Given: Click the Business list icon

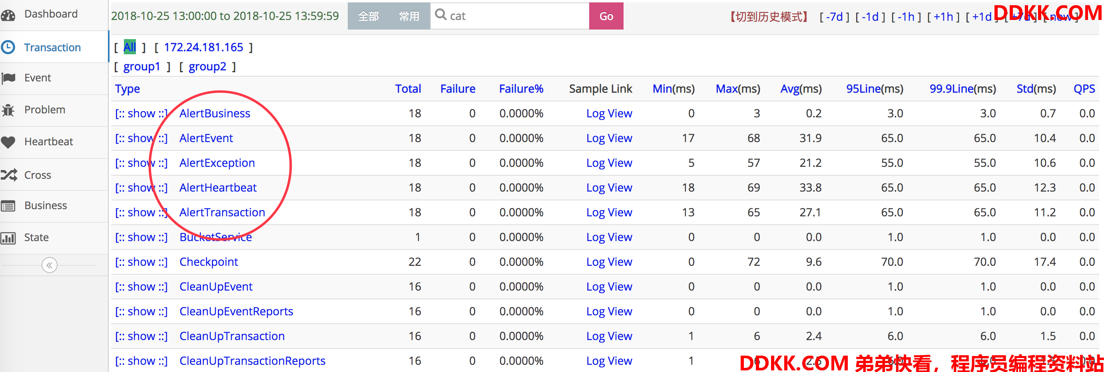Looking at the screenshot, I should click(8, 206).
